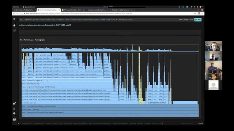Click the network icon in the system tray
The image size is (234, 131).
[x=192, y=7]
